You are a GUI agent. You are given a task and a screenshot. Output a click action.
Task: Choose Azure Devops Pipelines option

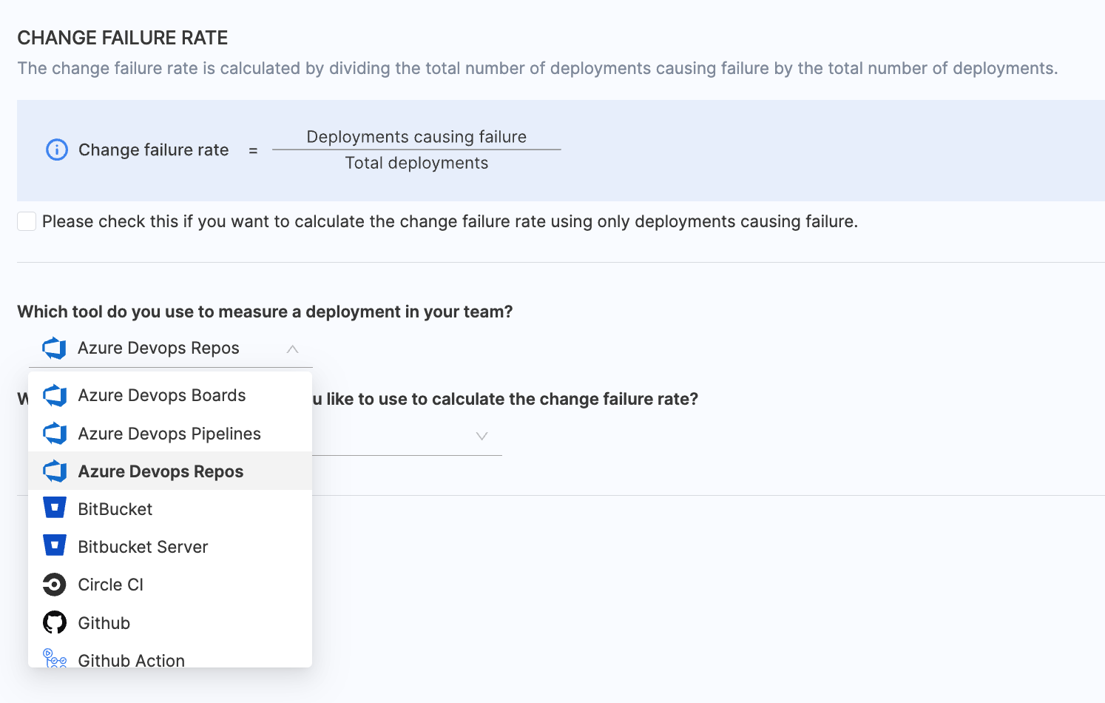tap(169, 434)
